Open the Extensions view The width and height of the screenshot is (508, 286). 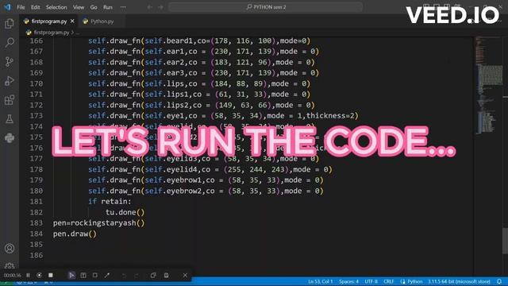click(10, 100)
